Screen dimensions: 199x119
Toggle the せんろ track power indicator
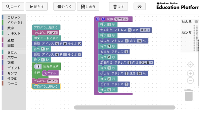point(196,22)
